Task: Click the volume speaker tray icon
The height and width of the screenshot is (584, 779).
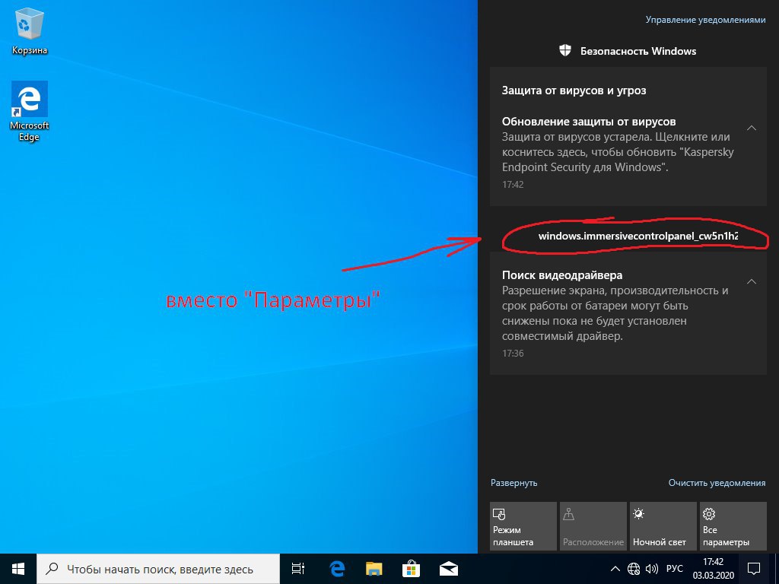Action: pos(651,569)
